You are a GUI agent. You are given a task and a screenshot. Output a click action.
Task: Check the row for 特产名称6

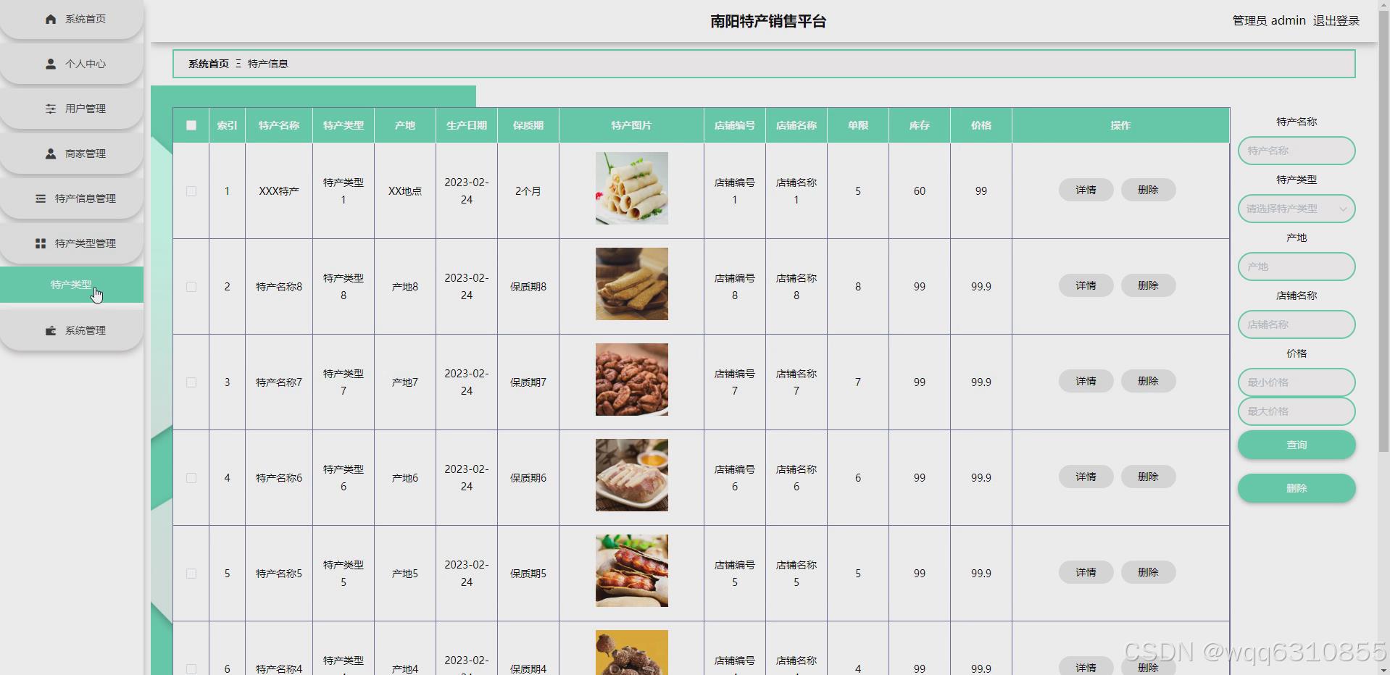coord(191,478)
